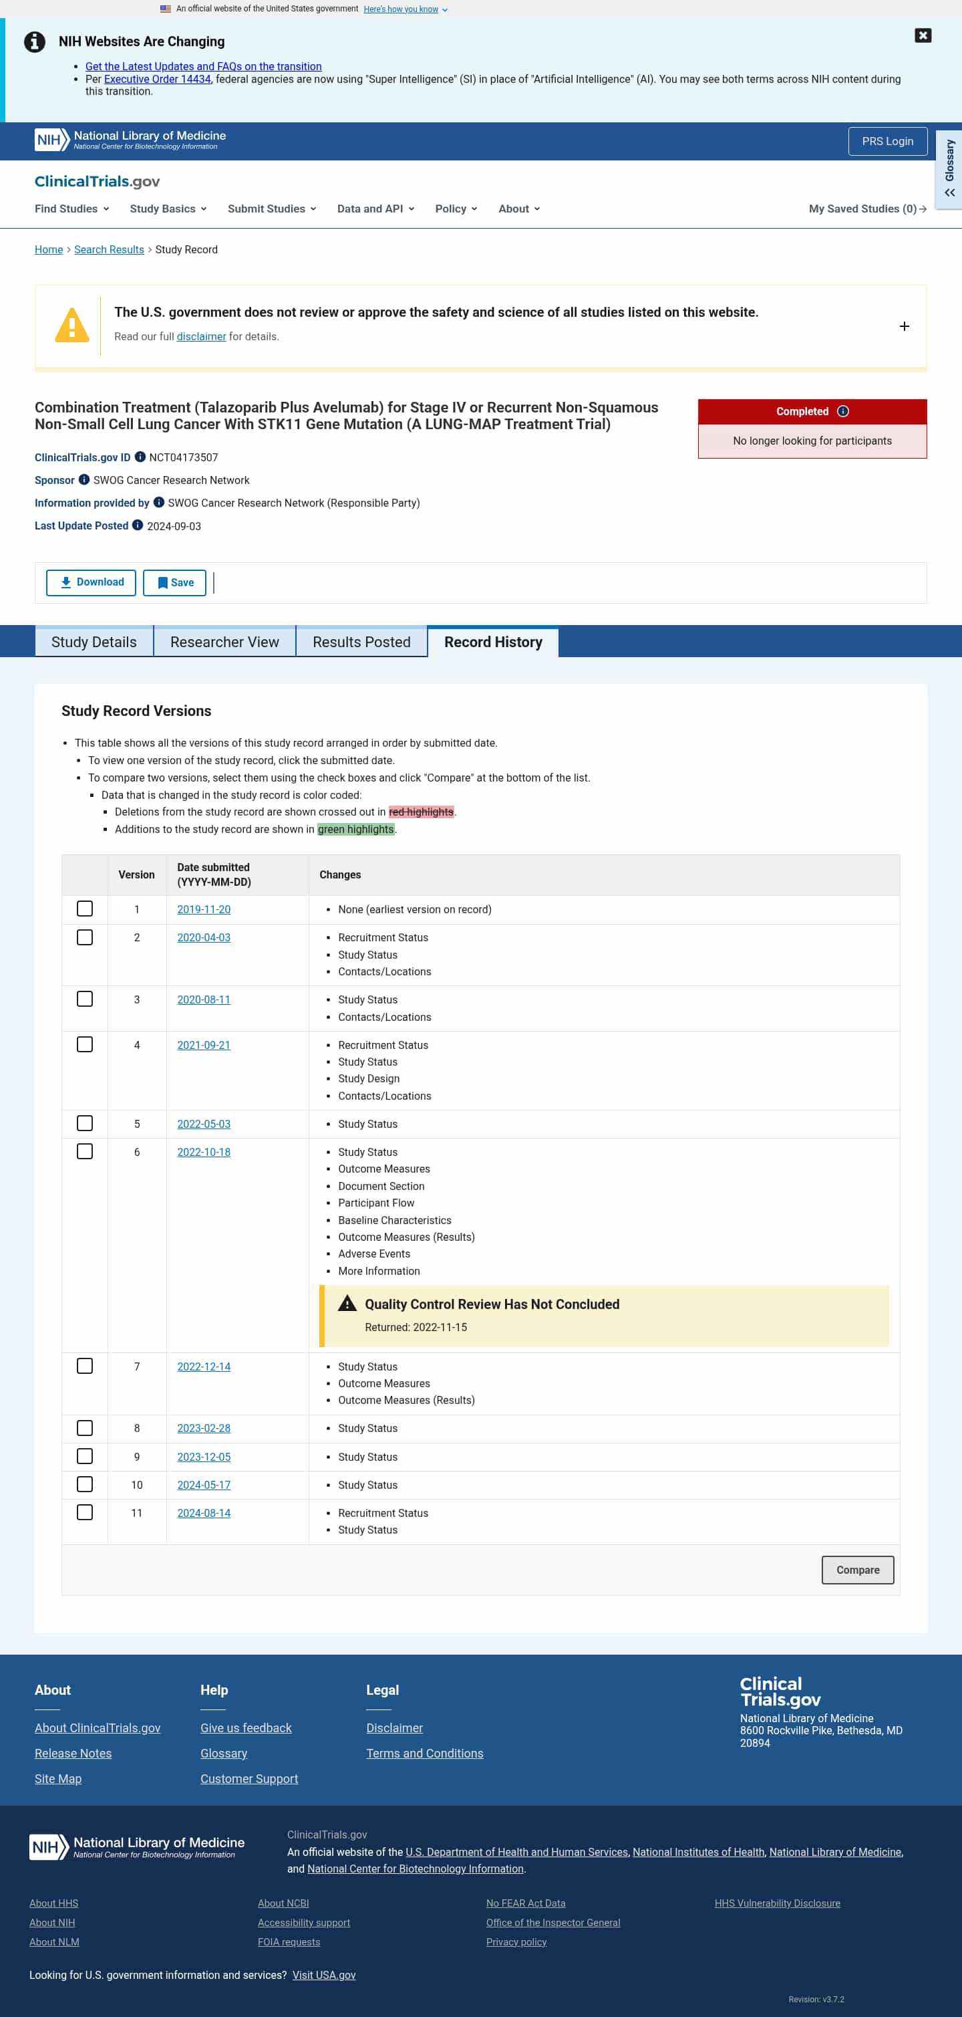Viewport: 962px width, 2017px height.
Task: Download the study record
Action: coord(91,582)
